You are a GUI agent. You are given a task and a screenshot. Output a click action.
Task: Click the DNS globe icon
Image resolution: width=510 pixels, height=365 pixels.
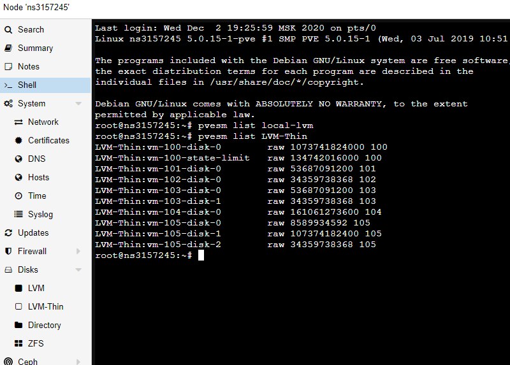click(18, 159)
